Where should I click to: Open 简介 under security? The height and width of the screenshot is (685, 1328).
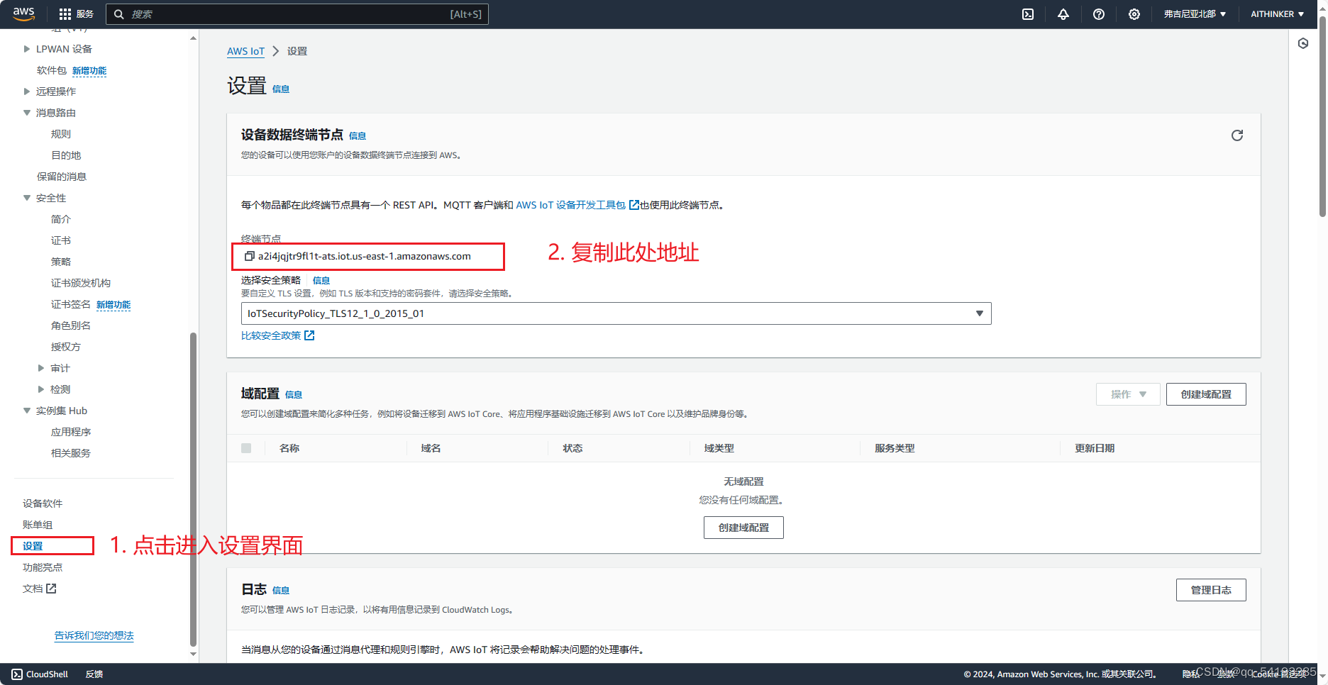coord(61,219)
